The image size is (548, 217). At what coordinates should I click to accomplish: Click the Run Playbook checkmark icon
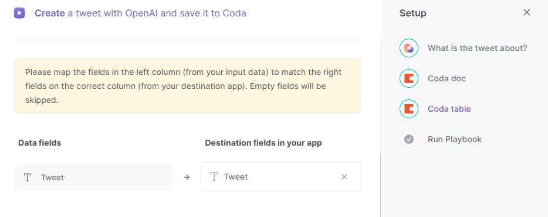coord(409,139)
